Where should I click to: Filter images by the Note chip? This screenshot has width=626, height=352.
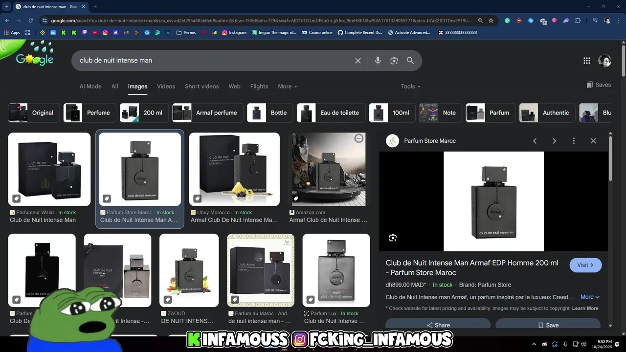(441, 112)
